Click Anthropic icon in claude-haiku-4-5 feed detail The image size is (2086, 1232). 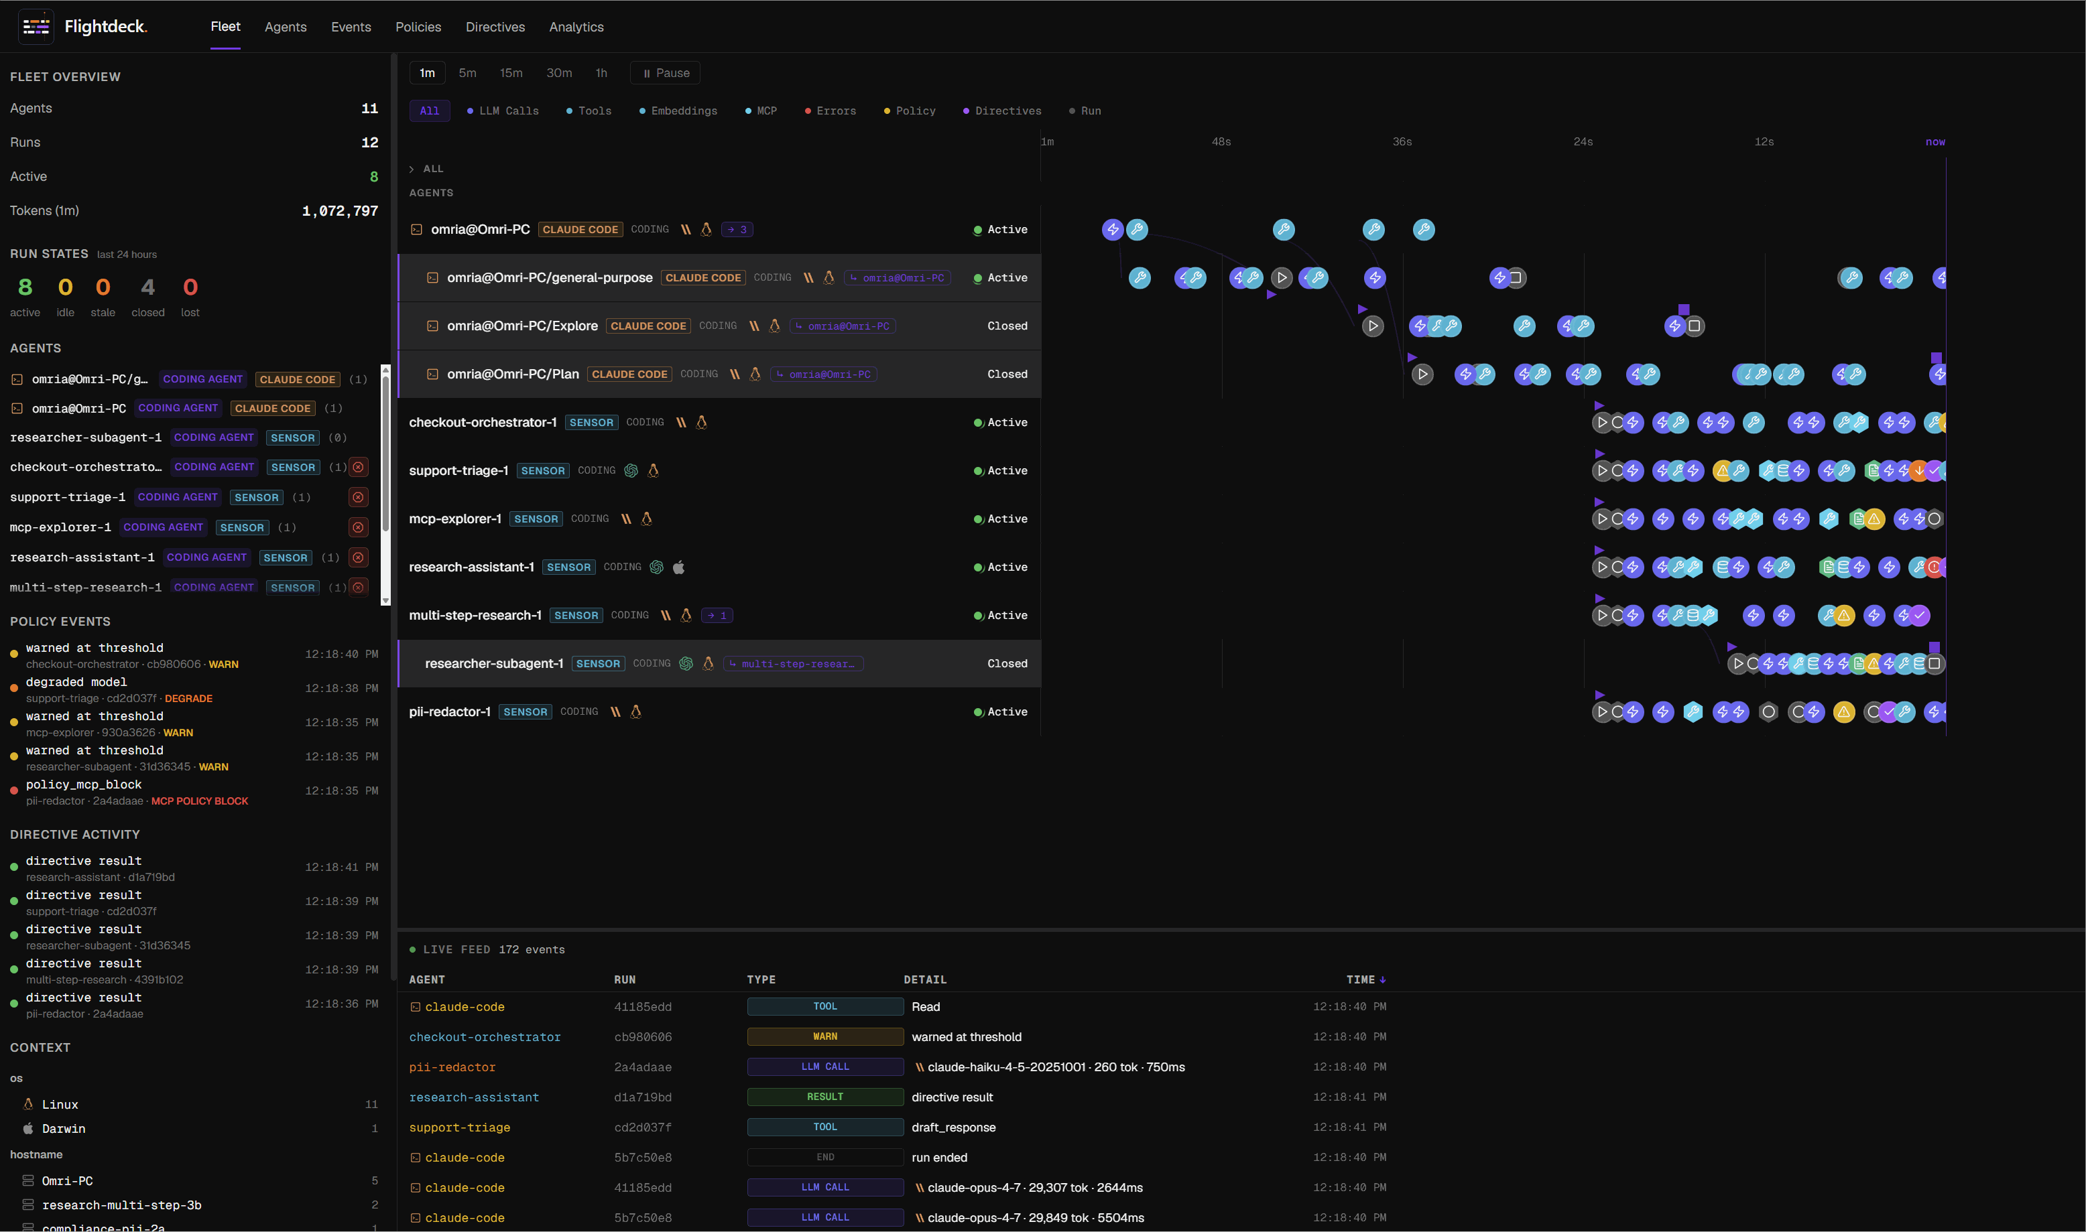(919, 1067)
